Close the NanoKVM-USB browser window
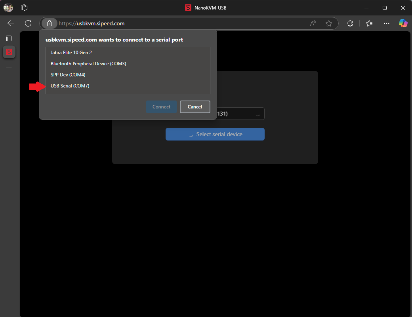Screen dimensions: 412x317 pos(403,8)
